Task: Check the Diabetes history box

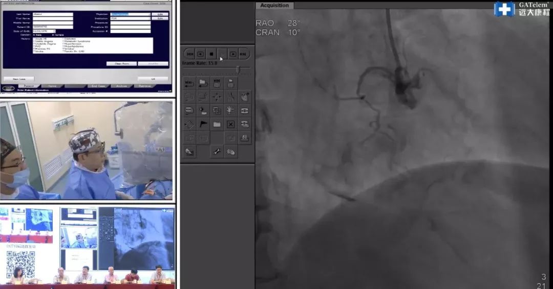Action: [63, 39]
